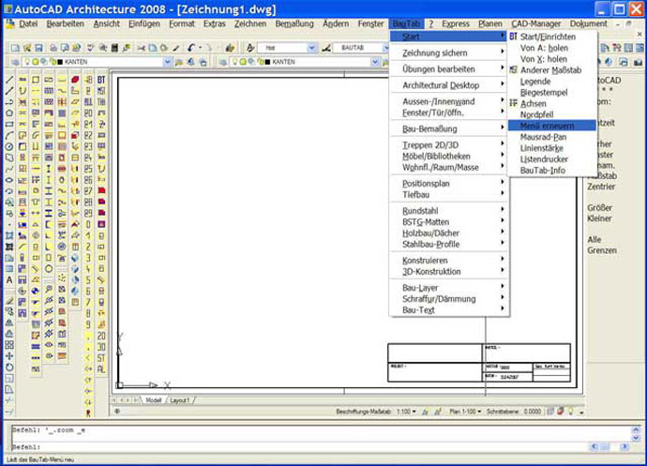This screenshot has width=647, height=466.
Task: Open the status bar menu arrow
Action: 581,412
